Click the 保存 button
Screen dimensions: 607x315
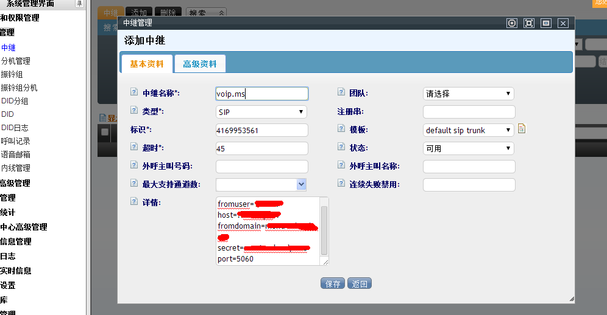(333, 284)
